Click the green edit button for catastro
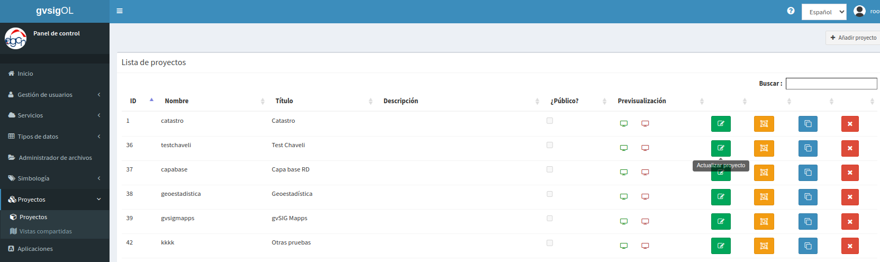 coord(721,124)
